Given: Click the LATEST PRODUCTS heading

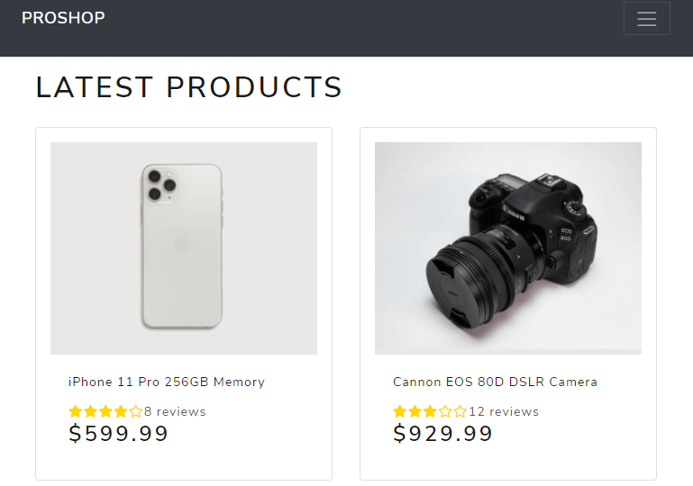Looking at the screenshot, I should coord(189,87).
